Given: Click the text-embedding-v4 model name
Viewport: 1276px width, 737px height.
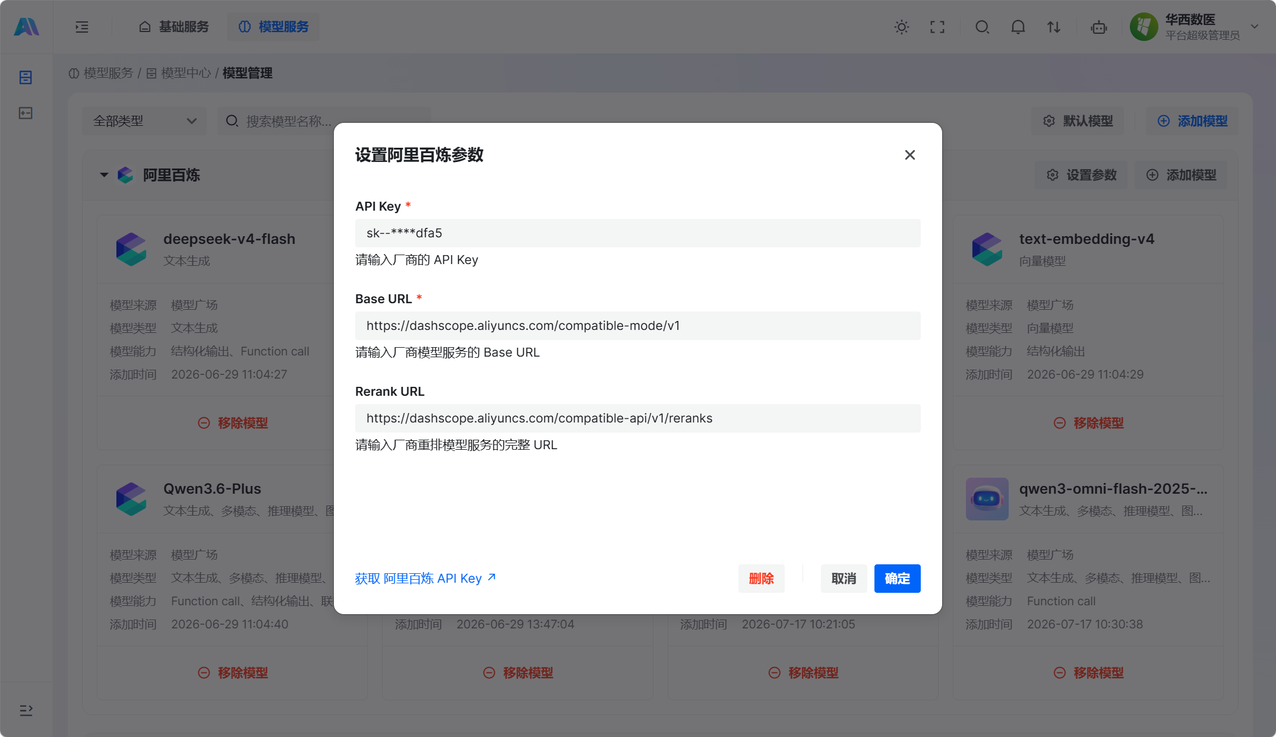Looking at the screenshot, I should (x=1087, y=239).
